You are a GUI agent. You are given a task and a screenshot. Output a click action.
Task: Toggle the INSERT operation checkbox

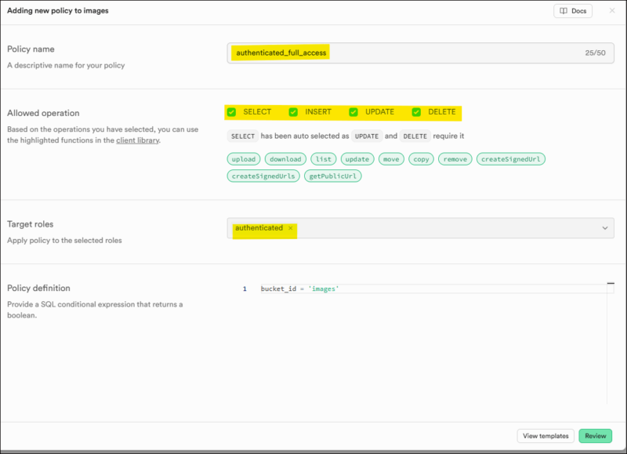pyautogui.click(x=294, y=112)
